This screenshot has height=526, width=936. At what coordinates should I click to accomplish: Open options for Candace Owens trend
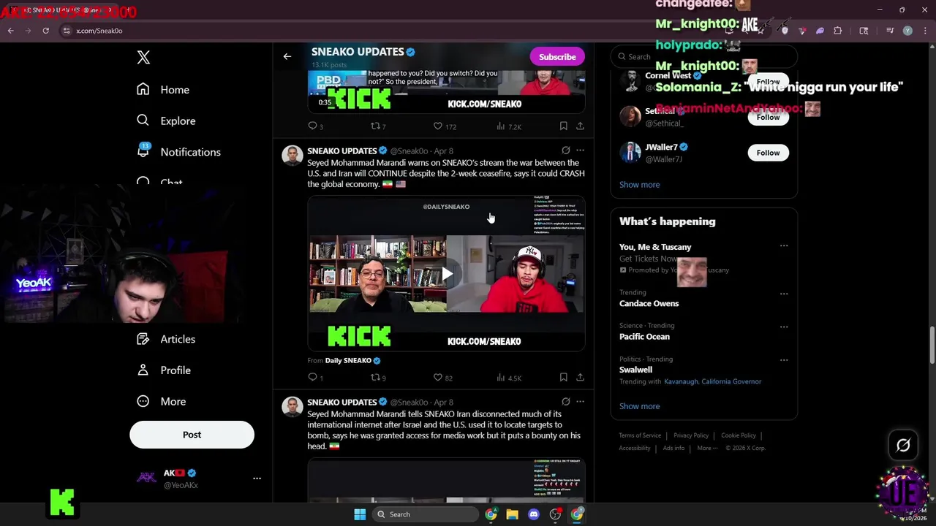click(784, 294)
